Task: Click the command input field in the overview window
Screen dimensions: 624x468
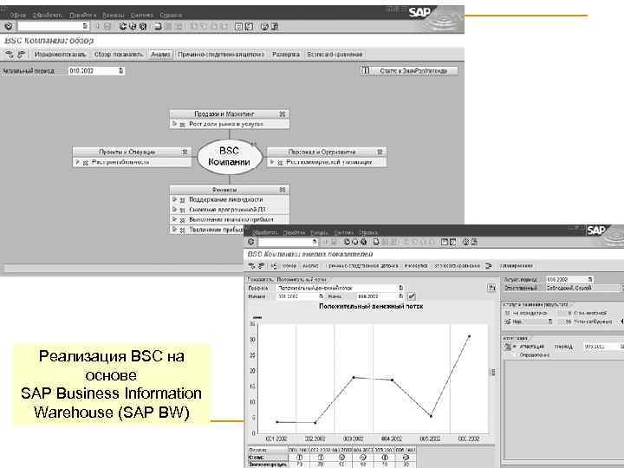Action: pos(53,26)
